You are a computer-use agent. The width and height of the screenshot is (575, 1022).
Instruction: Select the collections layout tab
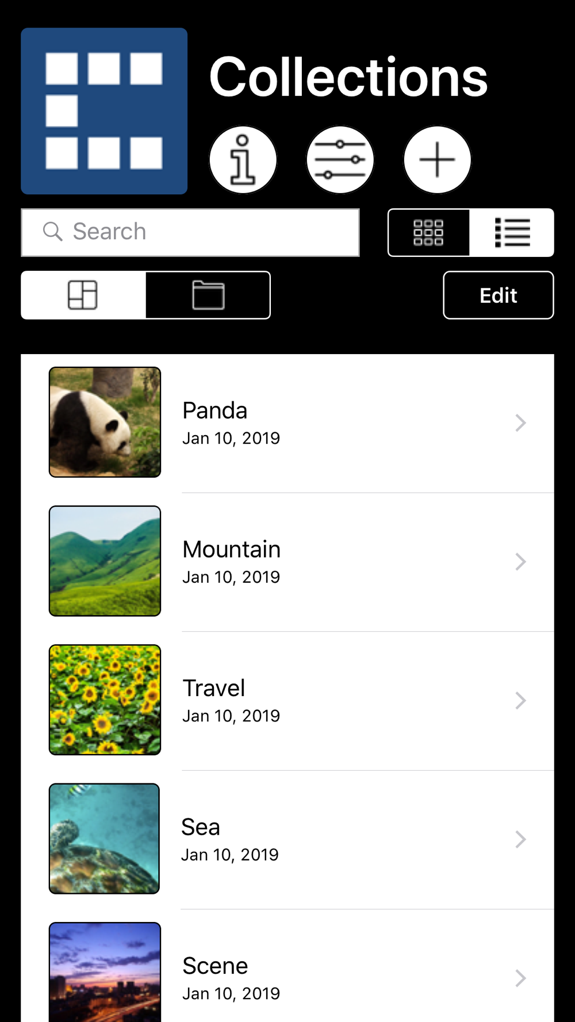point(83,295)
